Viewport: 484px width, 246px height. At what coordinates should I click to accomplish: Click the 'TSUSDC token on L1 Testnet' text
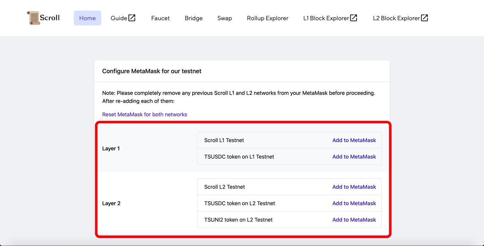[x=239, y=157]
